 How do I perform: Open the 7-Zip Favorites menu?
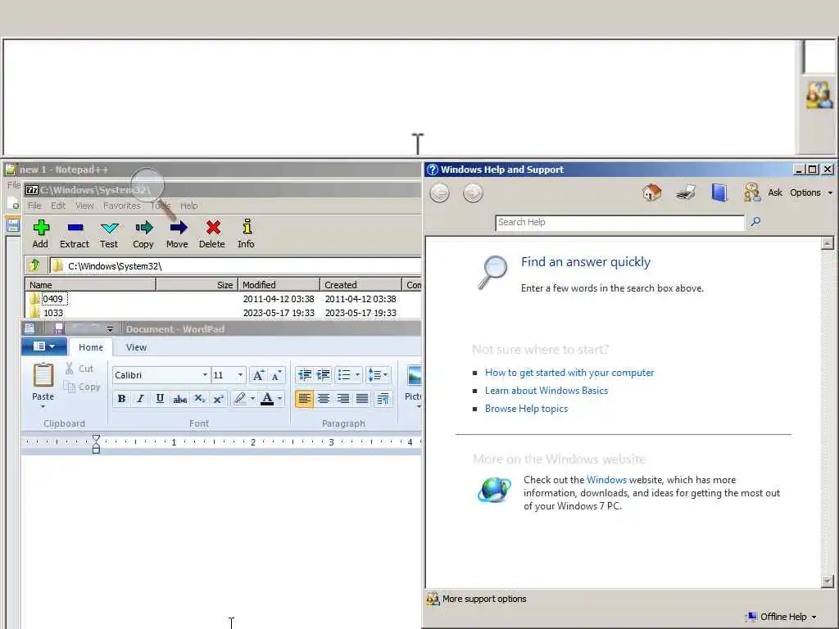122,206
